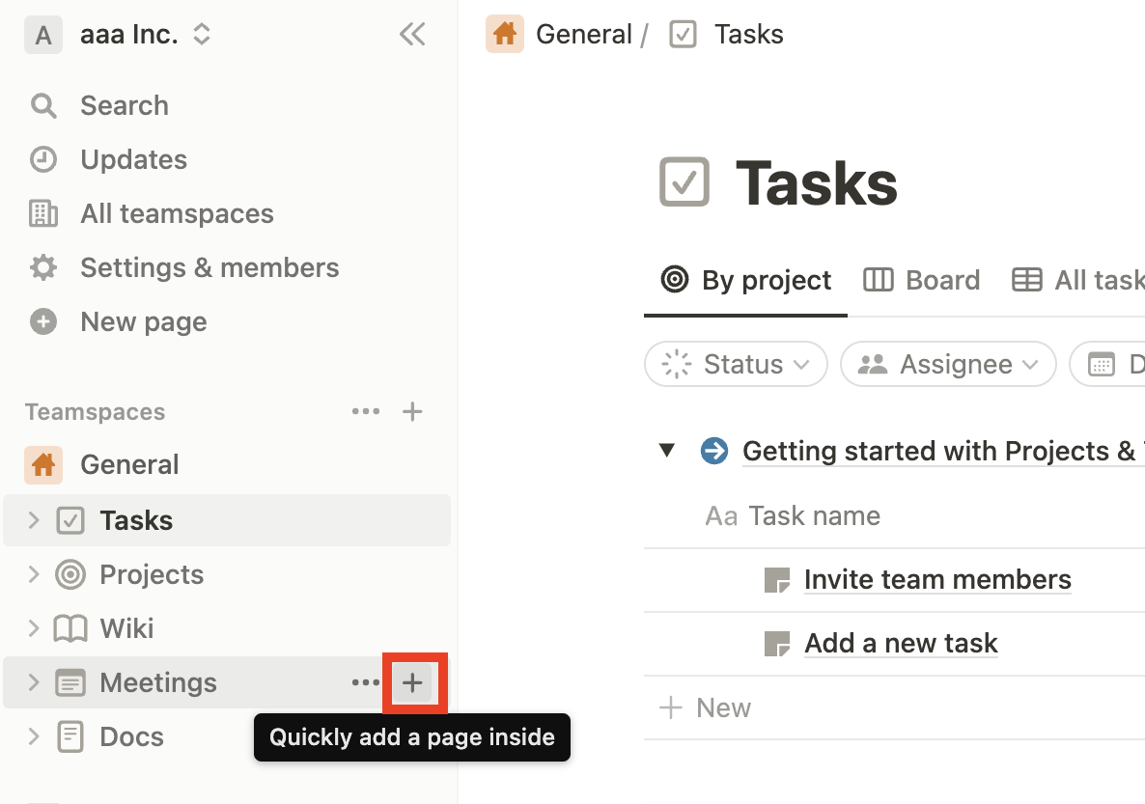Open the Assignee filter dropdown

[x=948, y=364]
